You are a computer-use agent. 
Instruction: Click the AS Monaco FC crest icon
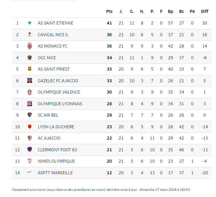click(x=29, y=46)
